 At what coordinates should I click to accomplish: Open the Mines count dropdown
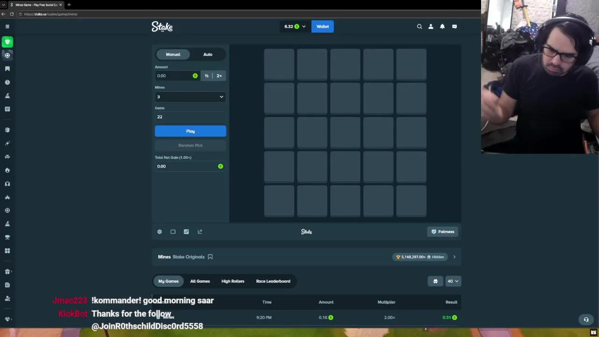point(190,97)
